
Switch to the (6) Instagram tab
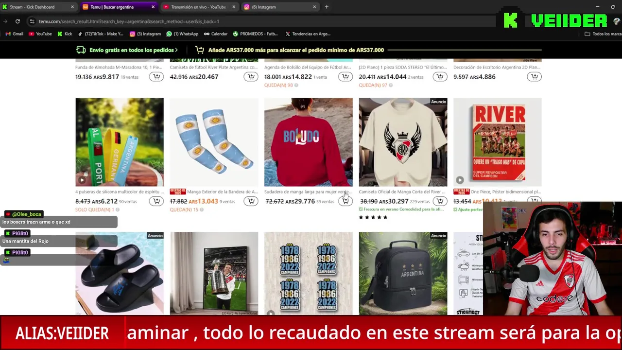(x=279, y=7)
